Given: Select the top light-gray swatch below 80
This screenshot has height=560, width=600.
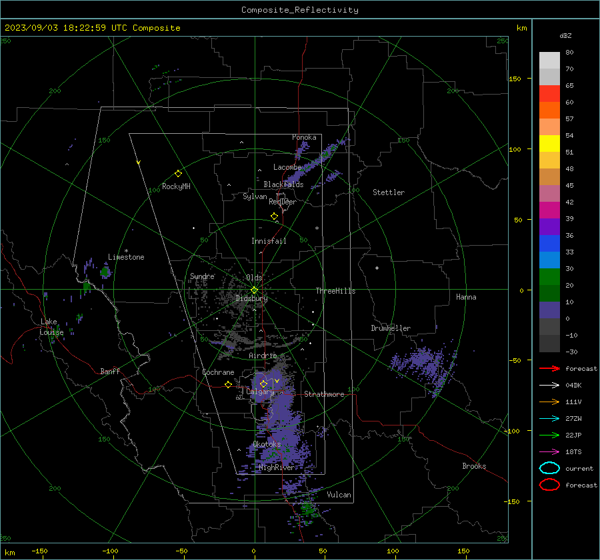Looking at the screenshot, I should point(549,61).
